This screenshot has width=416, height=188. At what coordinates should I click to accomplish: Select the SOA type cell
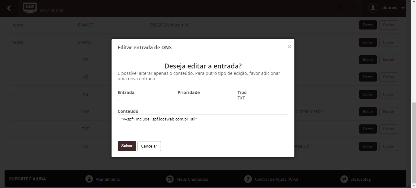[85, 112]
